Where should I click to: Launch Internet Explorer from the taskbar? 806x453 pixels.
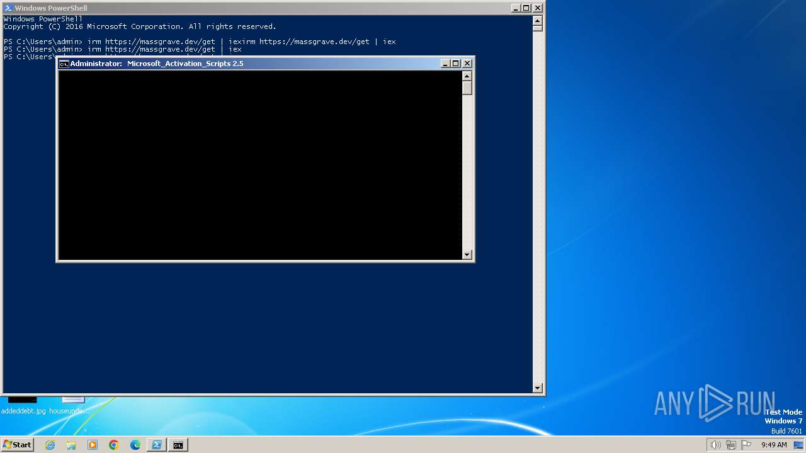tap(50, 445)
